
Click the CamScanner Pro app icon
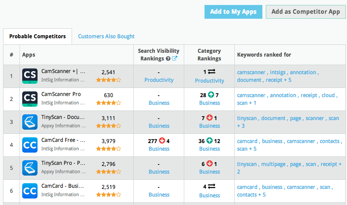click(30, 99)
